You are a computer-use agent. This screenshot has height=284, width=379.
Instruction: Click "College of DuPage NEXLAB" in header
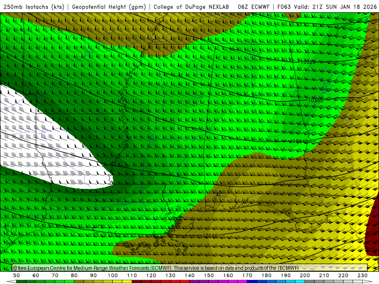[191, 7]
